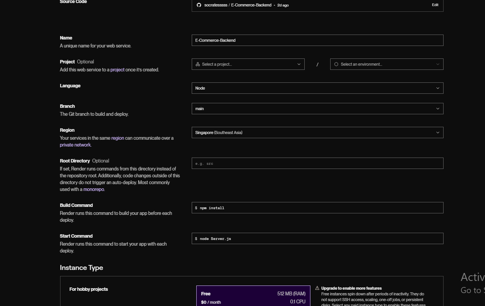The image size is (485, 306).
Task: Open the project documentation link
Action: tap(117, 70)
